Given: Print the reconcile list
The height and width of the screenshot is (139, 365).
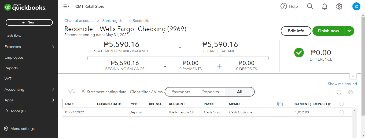Looking at the screenshot, I should tap(339, 92).
